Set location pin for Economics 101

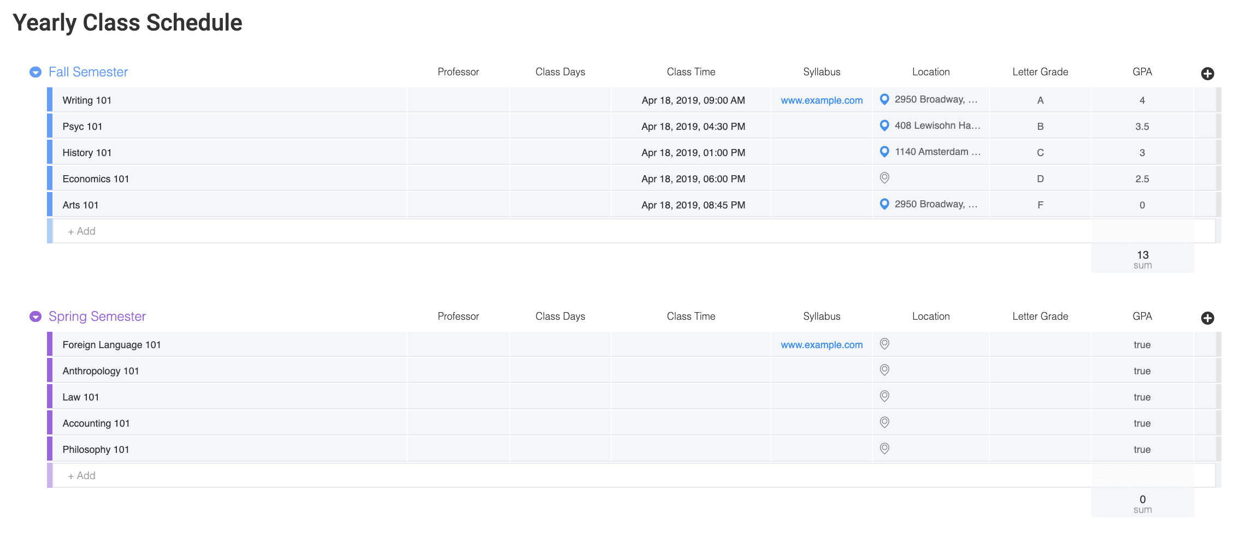point(884,178)
